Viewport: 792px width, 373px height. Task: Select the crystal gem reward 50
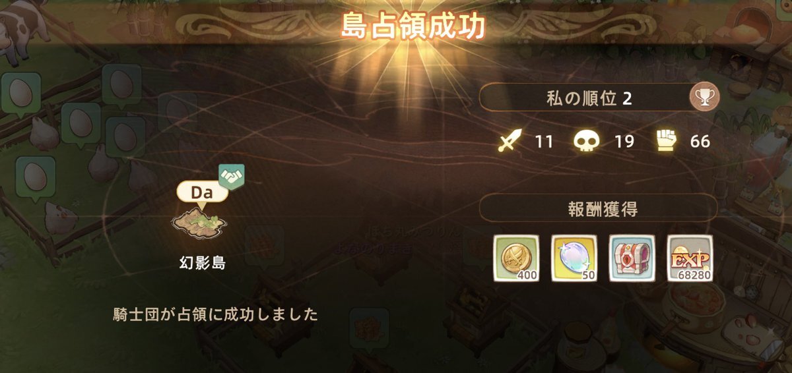coord(574,258)
